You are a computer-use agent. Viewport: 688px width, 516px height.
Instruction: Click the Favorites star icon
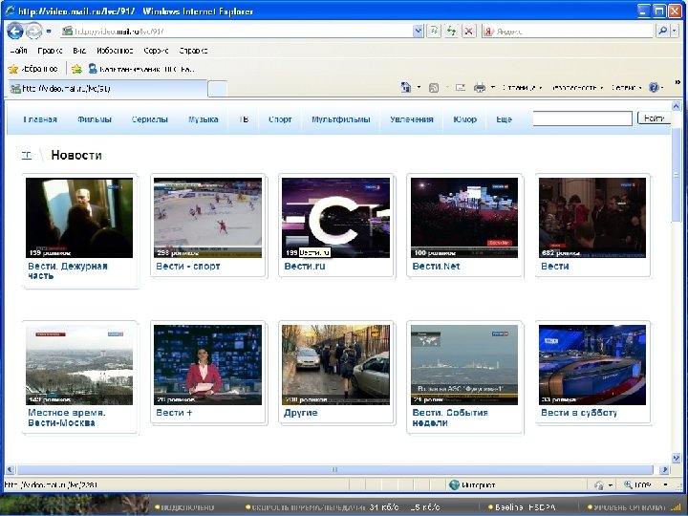pos(13,69)
